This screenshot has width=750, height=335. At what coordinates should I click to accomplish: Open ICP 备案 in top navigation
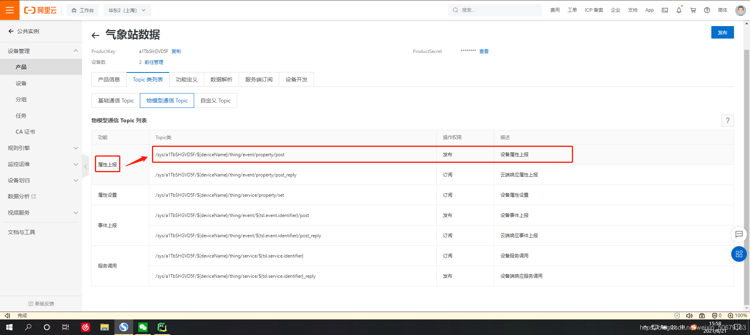(x=594, y=10)
